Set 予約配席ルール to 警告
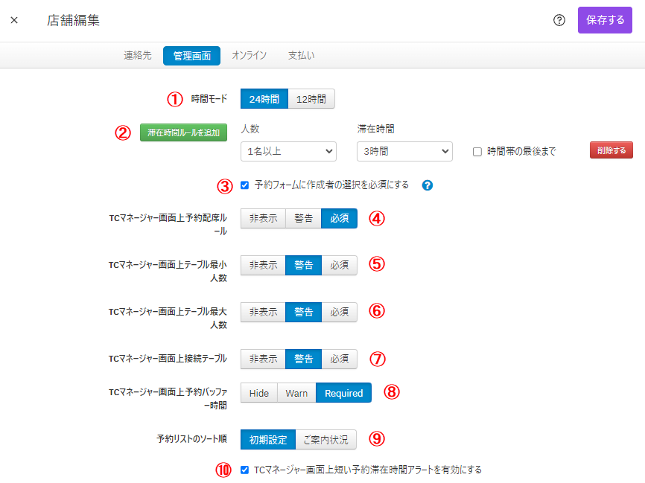This screenshot has width=645, height=483. (303, 218)
